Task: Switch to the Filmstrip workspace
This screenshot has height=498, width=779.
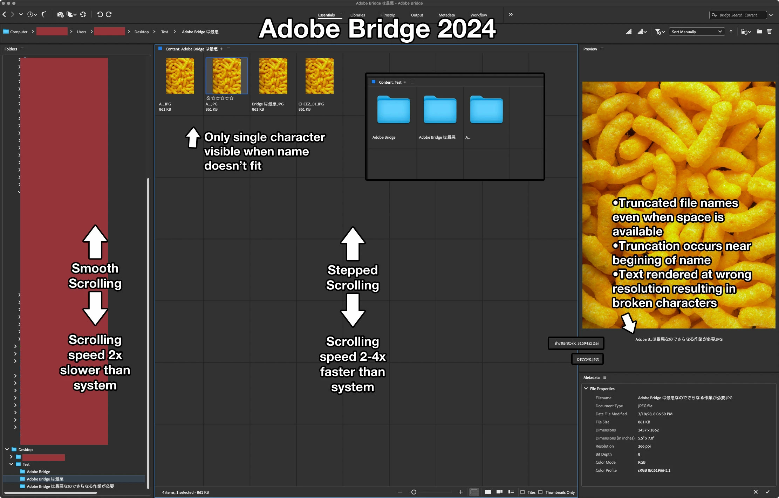Action: pyautogui.click(x=388, y=15)
